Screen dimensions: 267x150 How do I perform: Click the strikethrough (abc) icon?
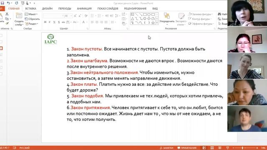63,22
